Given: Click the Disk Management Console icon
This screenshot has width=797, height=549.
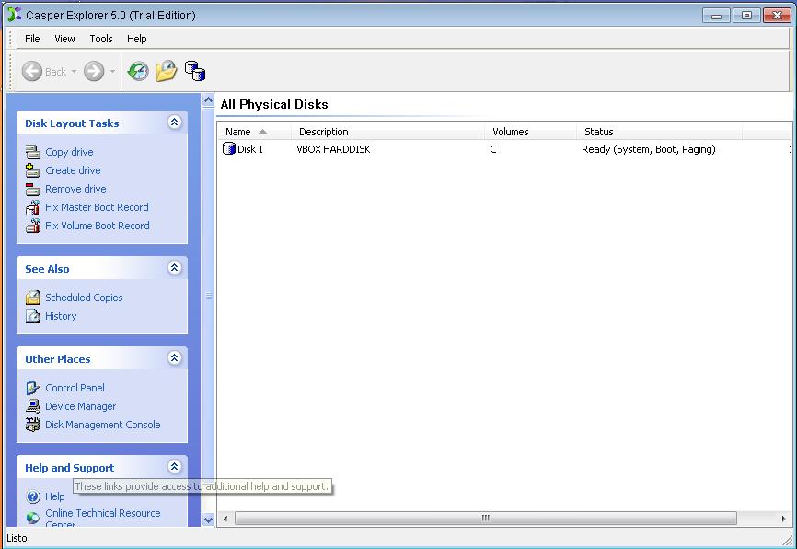Looking at the screenshot, I should click(33, 425).
